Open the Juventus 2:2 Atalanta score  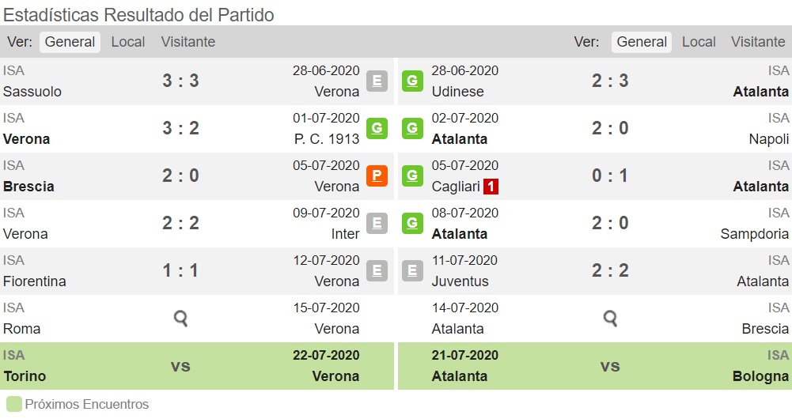click(x=610, y=270)
